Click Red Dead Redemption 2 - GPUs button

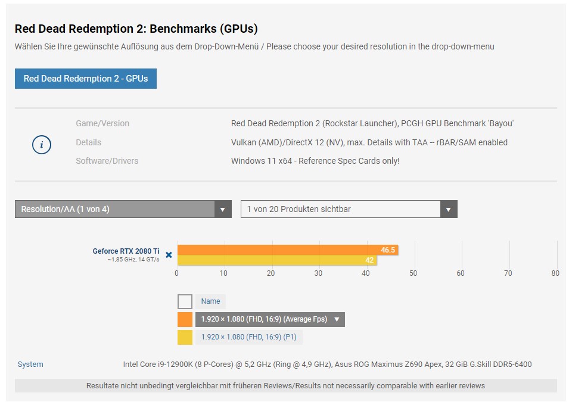pyautogui.click(x=86, y=79)
